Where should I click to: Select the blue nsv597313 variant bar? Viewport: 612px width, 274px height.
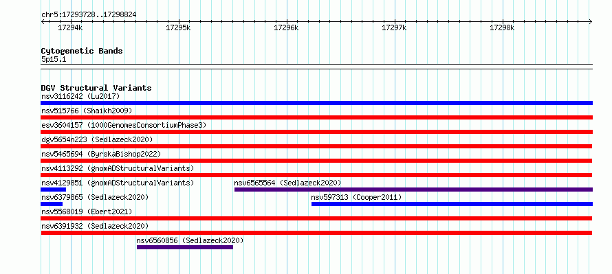452,204
